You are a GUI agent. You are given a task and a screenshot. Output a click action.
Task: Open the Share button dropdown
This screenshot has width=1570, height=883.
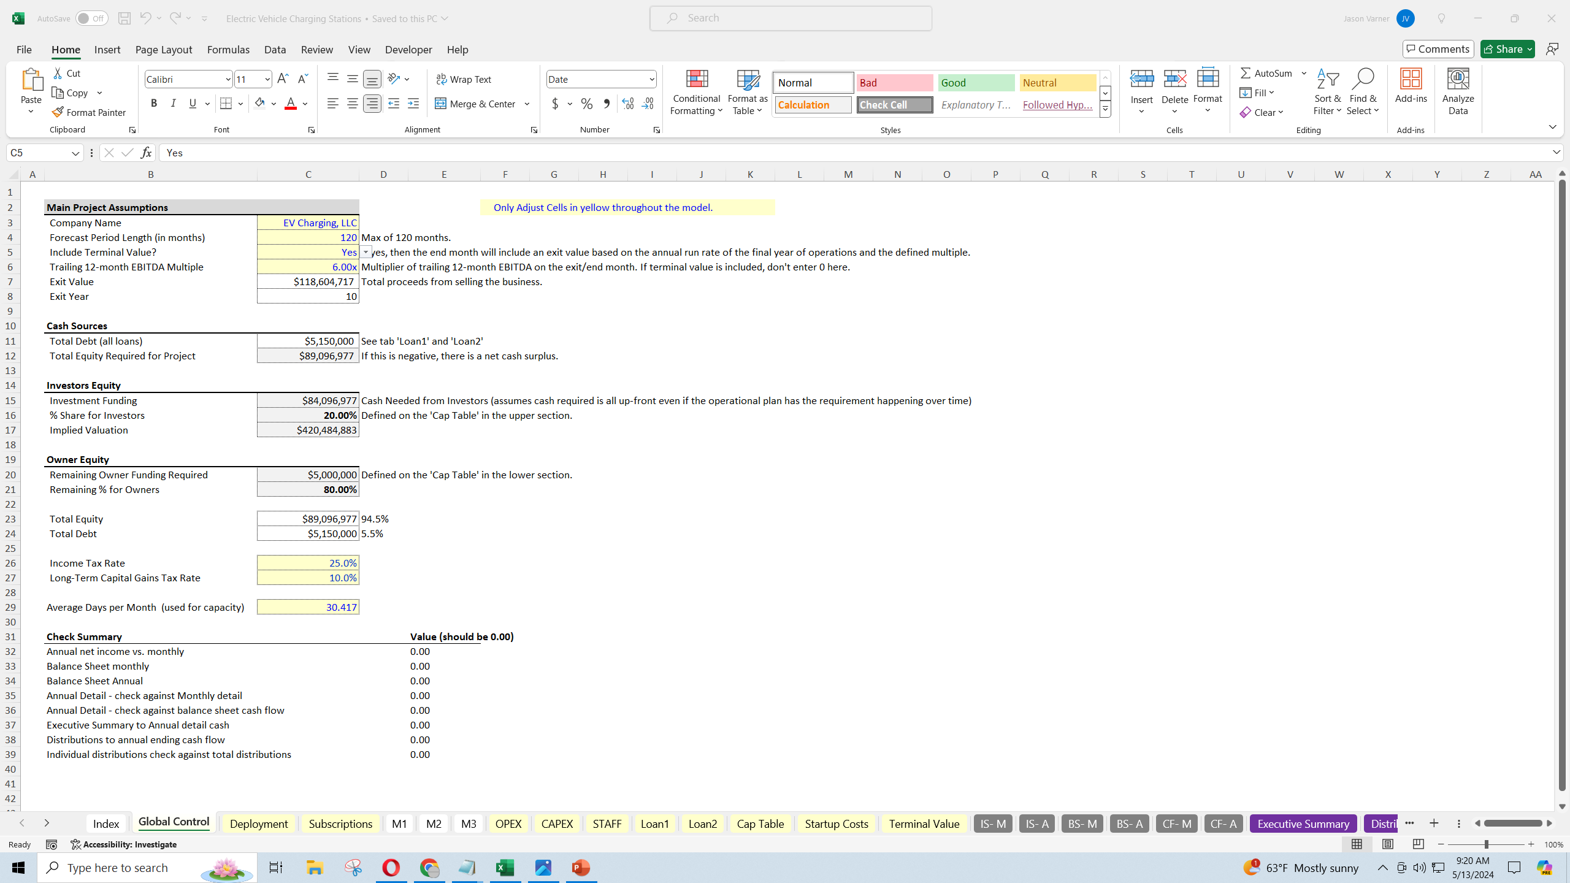1530,49
